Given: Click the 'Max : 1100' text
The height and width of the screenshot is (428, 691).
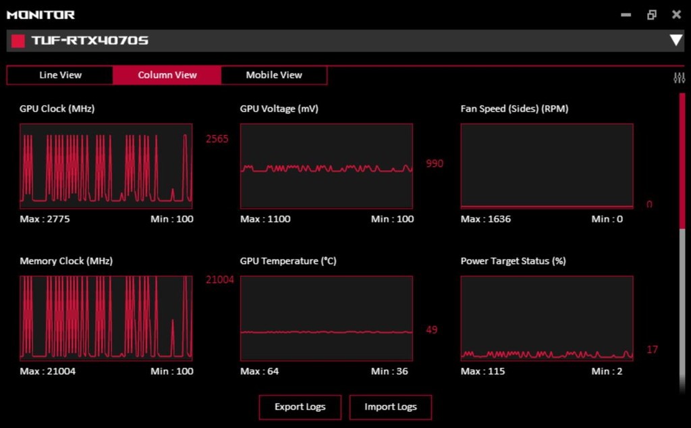Looking at the screenshot, I should click(x=265, y=219).
